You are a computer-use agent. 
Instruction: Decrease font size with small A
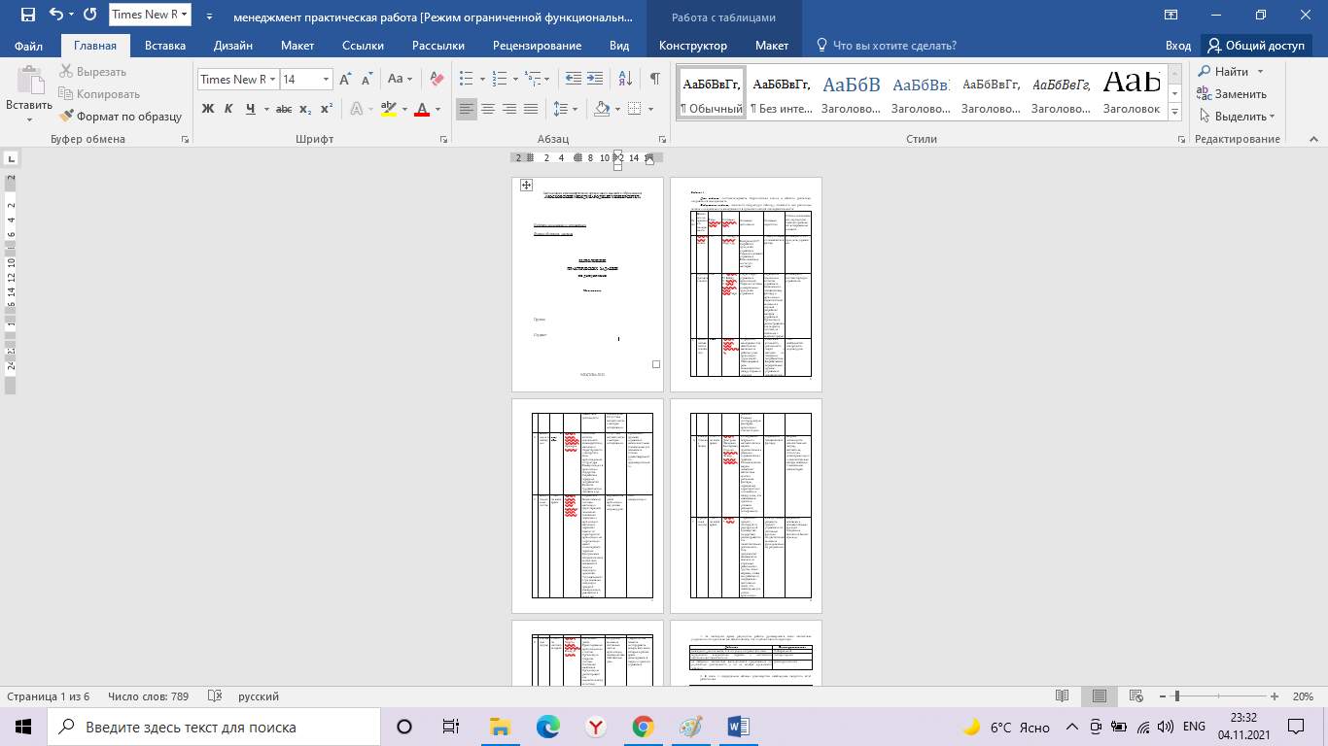pyautogui.click(x=367, y=80)
